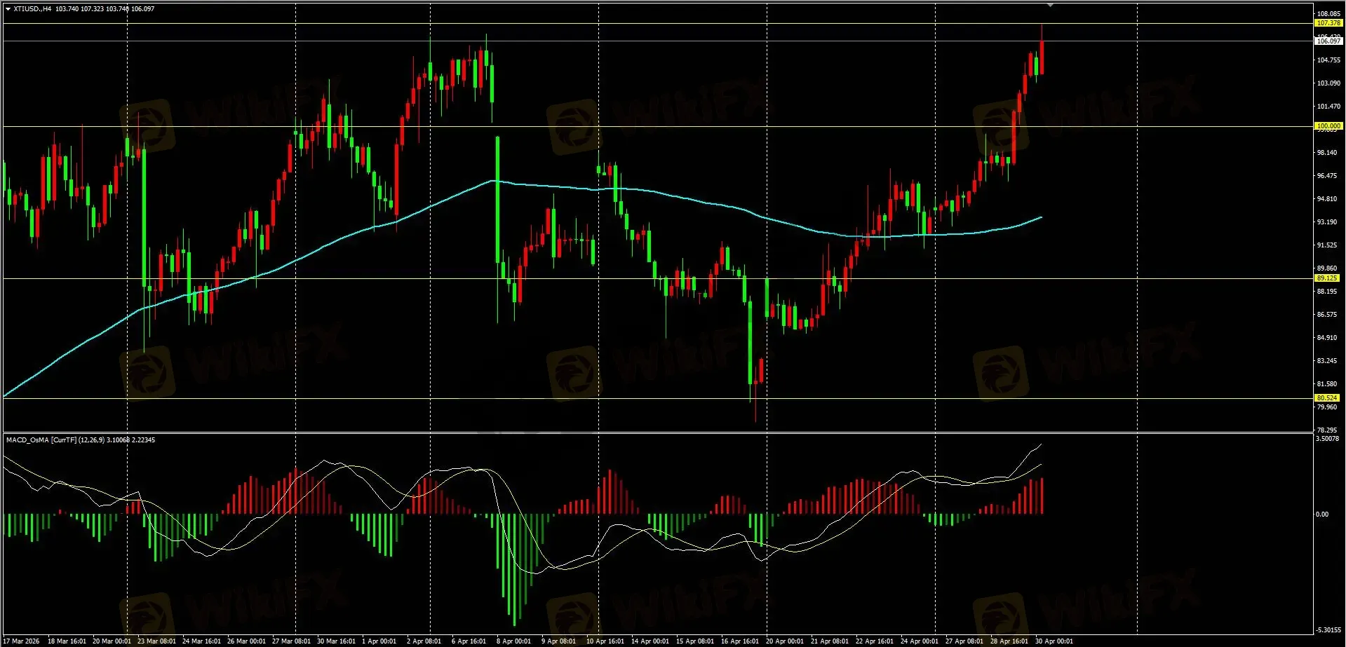Click the 8 Apr 00:01 time label

tap(513, 641)
